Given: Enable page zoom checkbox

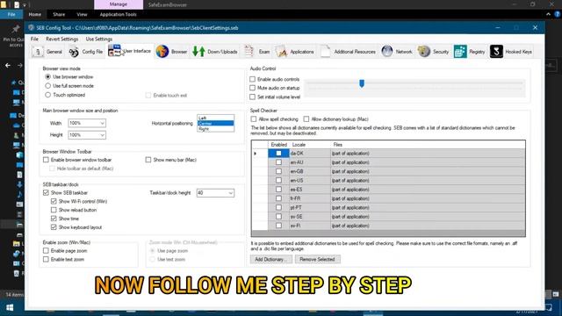Looking at the screenshot, I should point(46,251).
